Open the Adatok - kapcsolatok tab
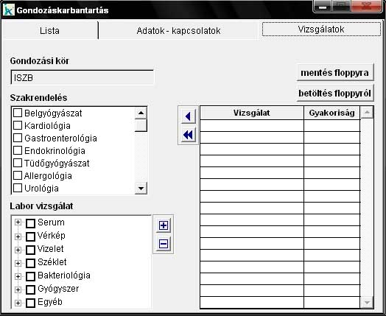Viewport: 386px width, 316px height. point(178,30)
